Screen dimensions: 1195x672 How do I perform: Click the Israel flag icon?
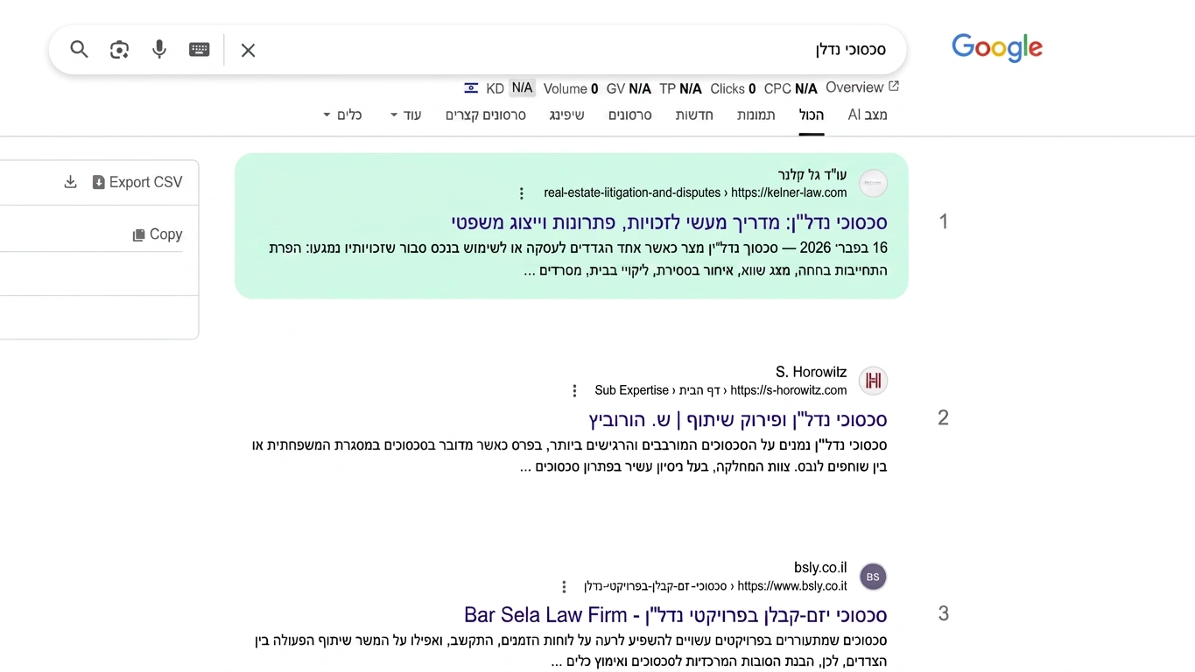(471, 88)
